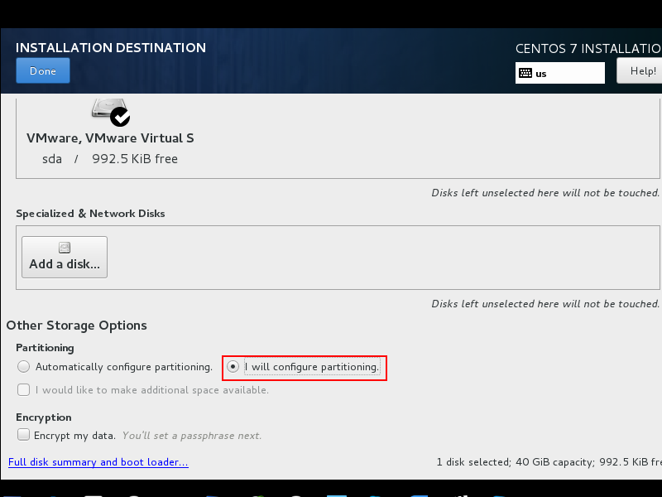Image resolution: width=662 pixels, height=497 pixels.
Task: Click the 'Partitioning' section label
Action: tap(45, 348)
